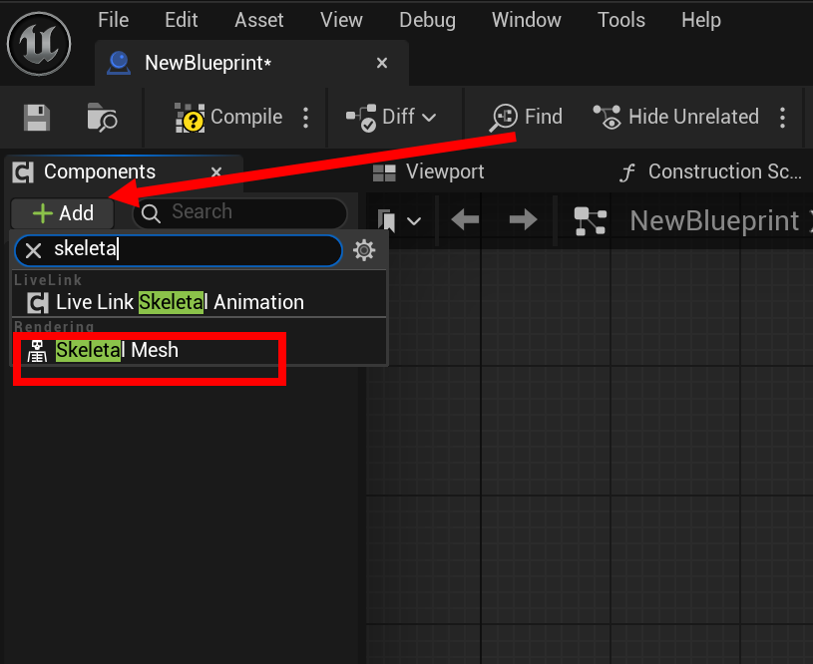
Task: Open Compile options three-dot menu
Action: [x=306, y=118]
